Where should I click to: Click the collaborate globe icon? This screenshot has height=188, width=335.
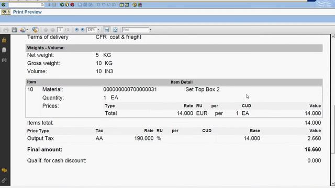tap(35, 30)
